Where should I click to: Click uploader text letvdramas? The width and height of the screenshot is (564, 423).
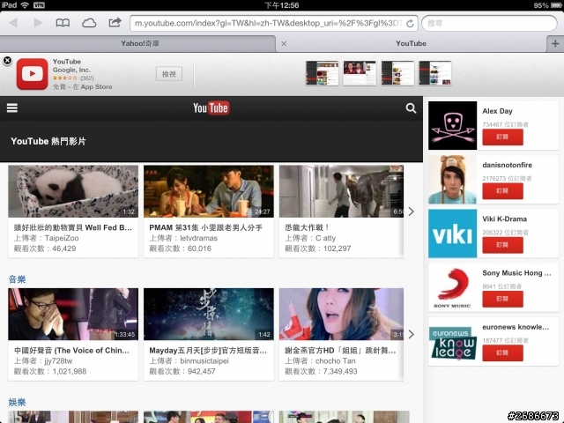pos(199,238)
